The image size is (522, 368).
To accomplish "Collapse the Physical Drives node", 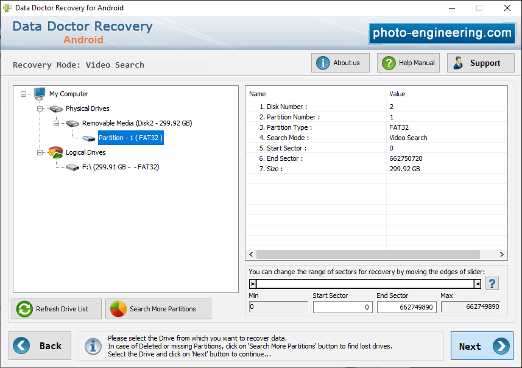I will click(x=40, y=109).
